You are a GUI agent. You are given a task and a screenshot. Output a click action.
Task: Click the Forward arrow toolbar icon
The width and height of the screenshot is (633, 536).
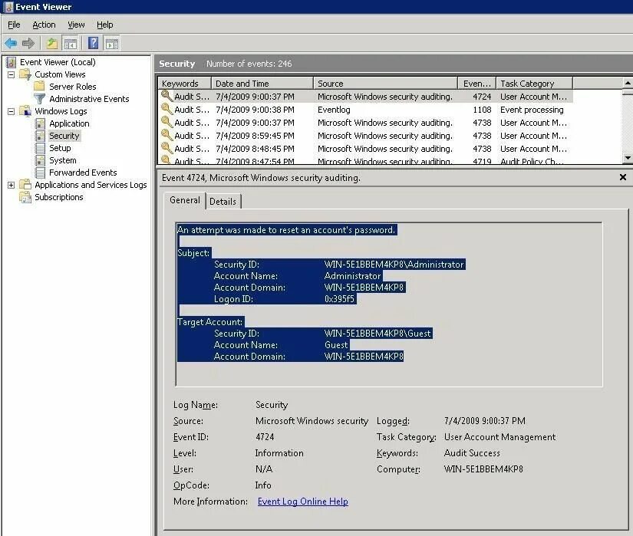pos(28,43)
